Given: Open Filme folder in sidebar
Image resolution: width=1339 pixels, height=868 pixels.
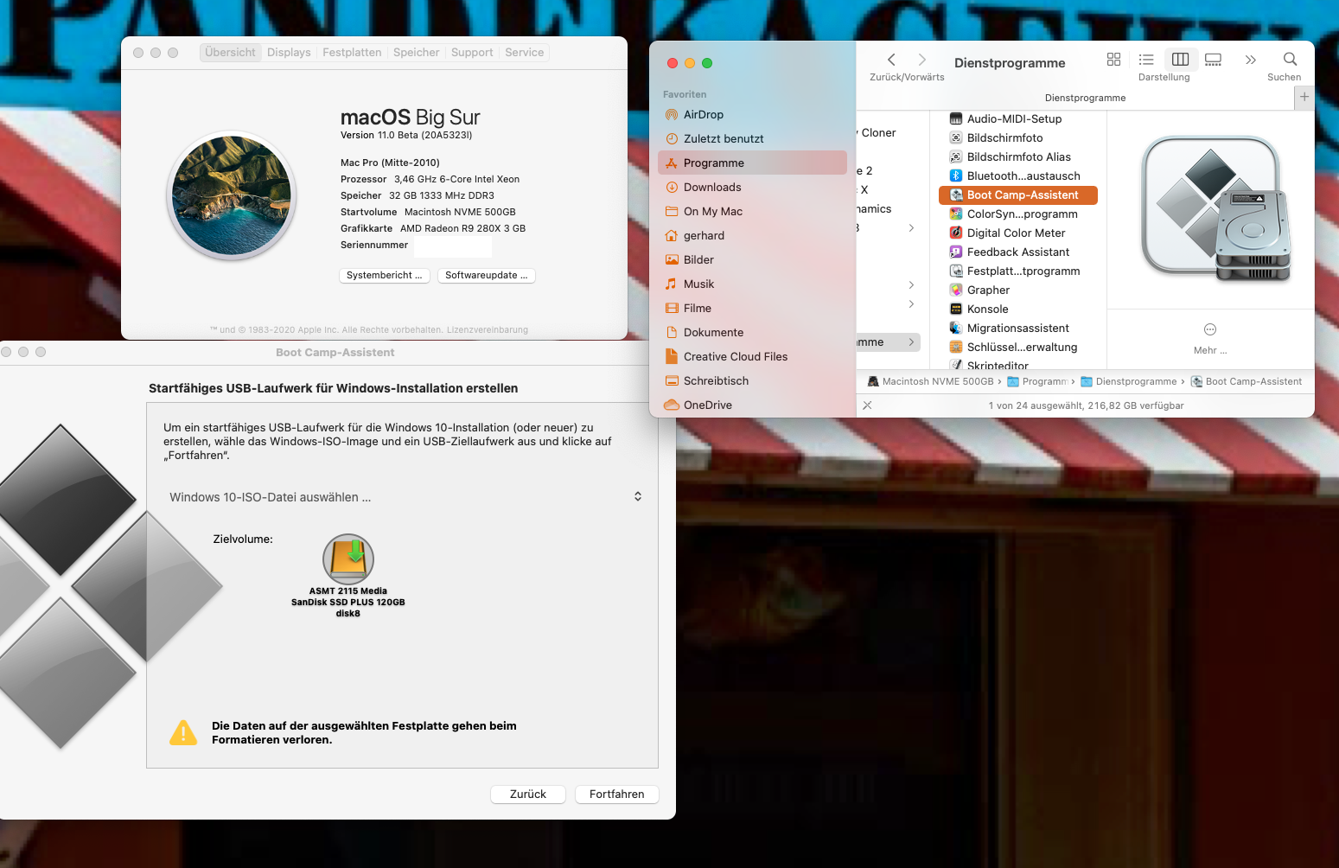Looking at the screenshot, I should (752, 308).
